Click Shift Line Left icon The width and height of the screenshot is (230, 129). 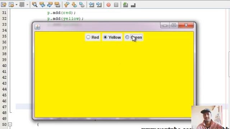click(x=92, y=5)
